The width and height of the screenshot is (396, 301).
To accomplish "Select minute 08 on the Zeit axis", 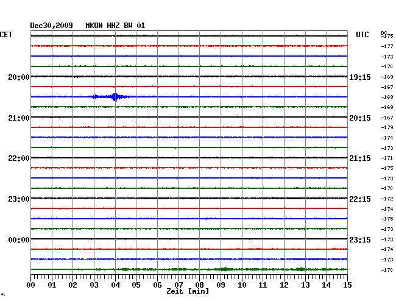I will [199, 285].
